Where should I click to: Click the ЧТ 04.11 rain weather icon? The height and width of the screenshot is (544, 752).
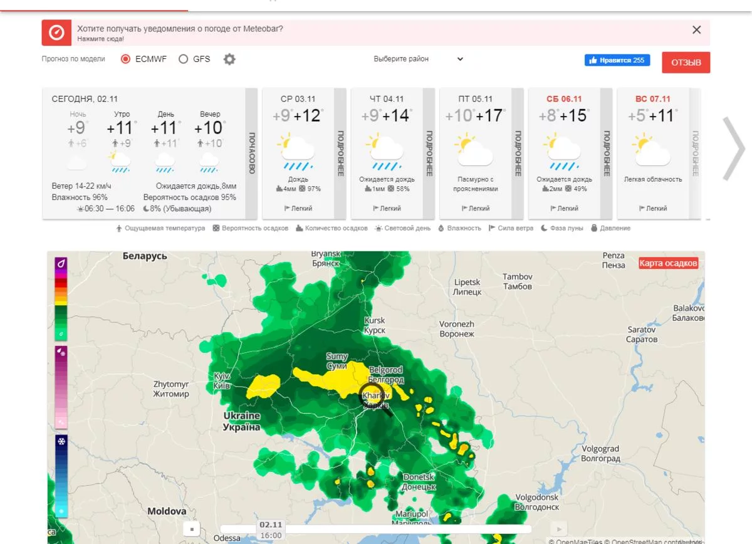click(386, 152)
